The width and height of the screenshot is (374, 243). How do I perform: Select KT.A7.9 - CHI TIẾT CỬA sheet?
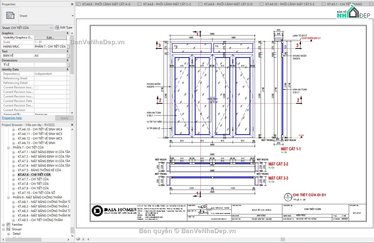(33, 188)
